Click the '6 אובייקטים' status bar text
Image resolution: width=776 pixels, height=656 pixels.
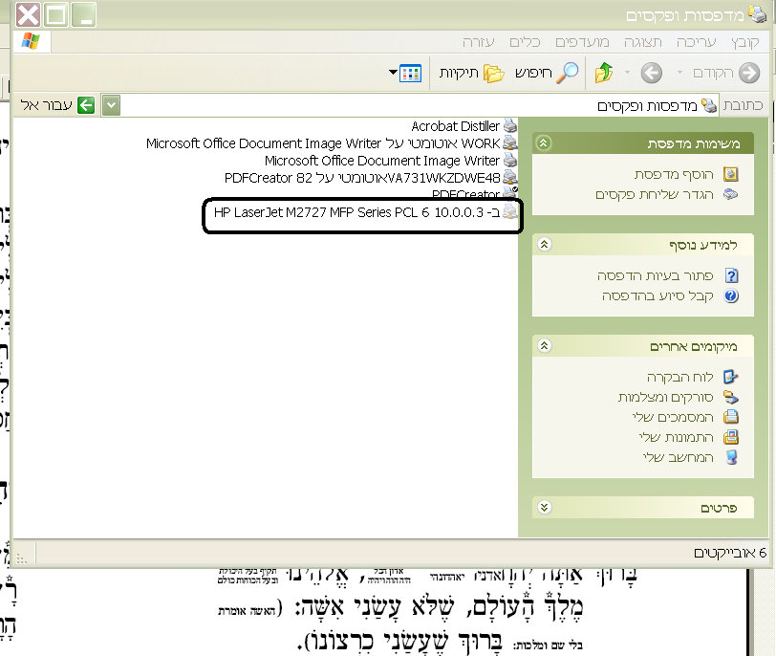click(730, 553)
